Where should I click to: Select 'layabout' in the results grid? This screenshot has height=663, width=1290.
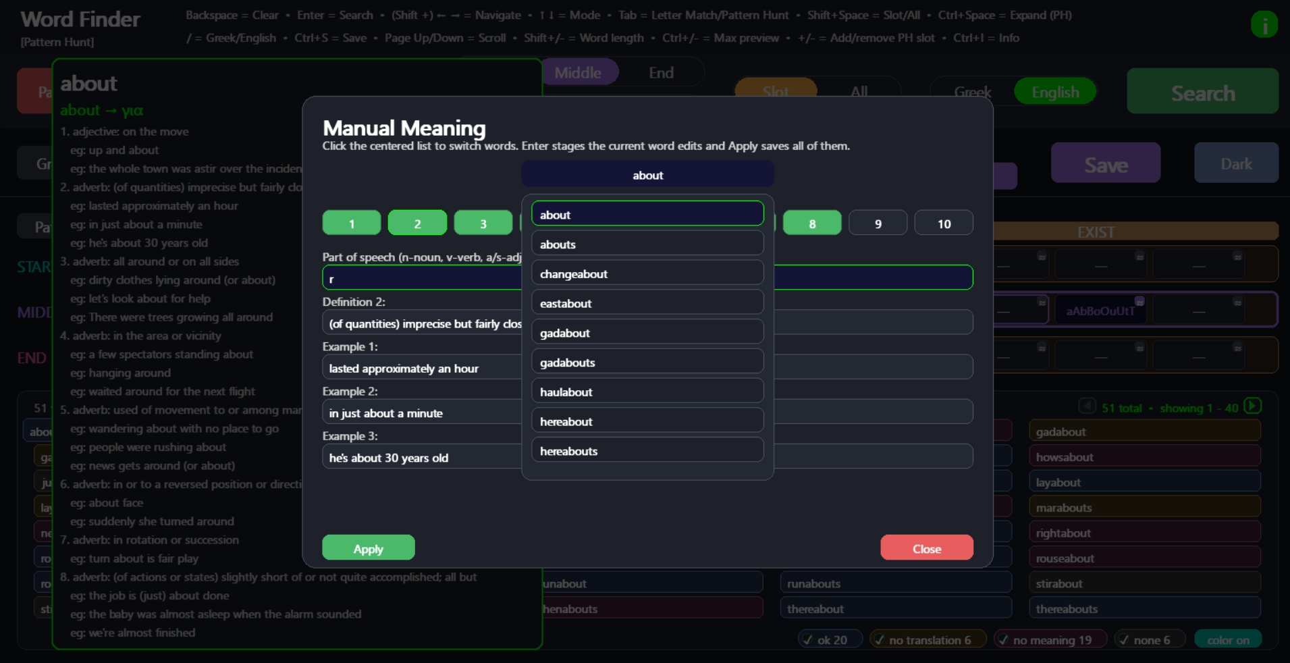click(1144, 481)
